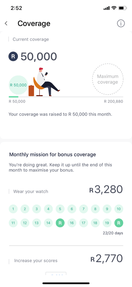Select day 18 circle
Screen dimensions: 132x287
[x=95, y=223]
